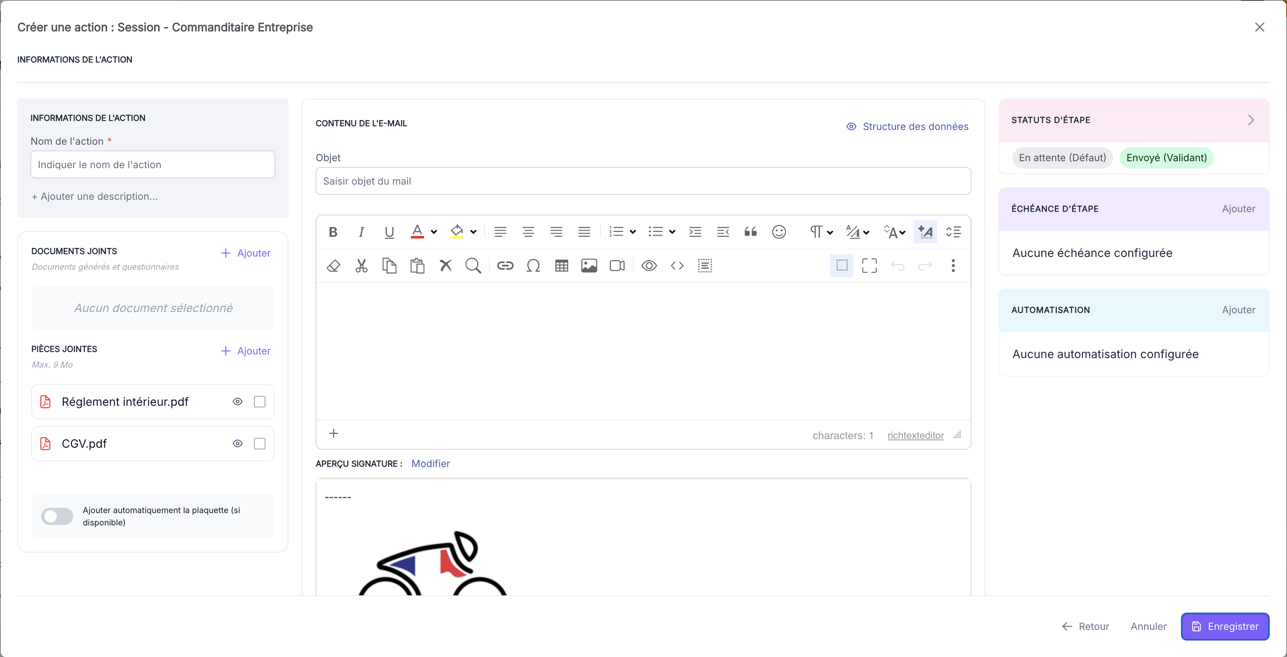The image size is (1287, 657).
Task: Apply underline formatting
Action: click(x=389, y=232)
